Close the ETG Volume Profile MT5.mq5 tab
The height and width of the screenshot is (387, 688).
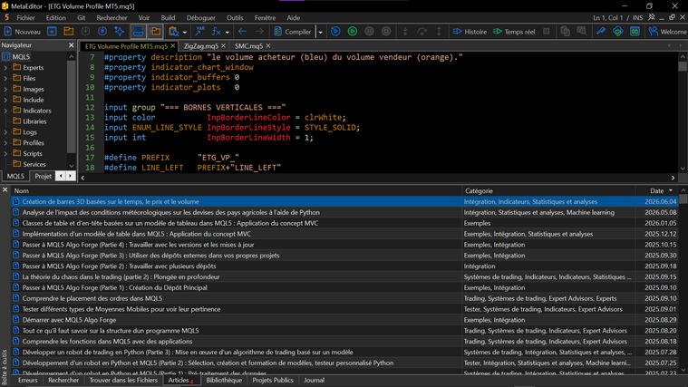[173, 45]
